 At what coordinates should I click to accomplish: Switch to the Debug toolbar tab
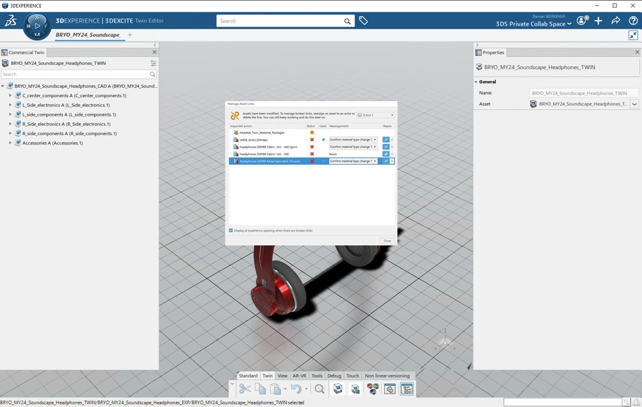point(334,376)
